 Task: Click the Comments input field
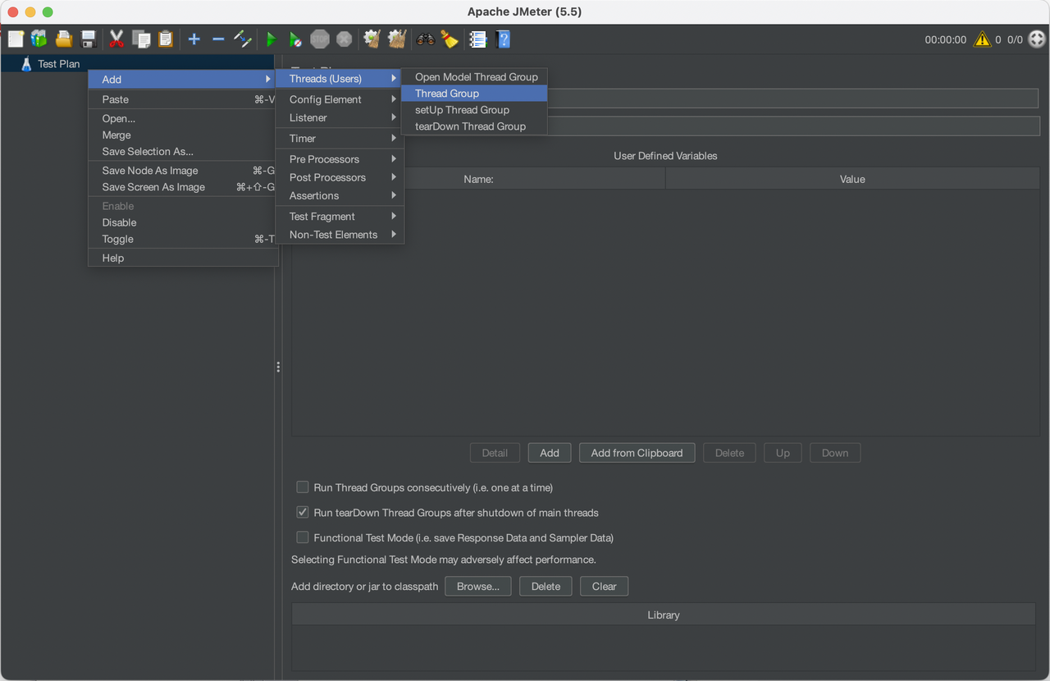[793, 126]
